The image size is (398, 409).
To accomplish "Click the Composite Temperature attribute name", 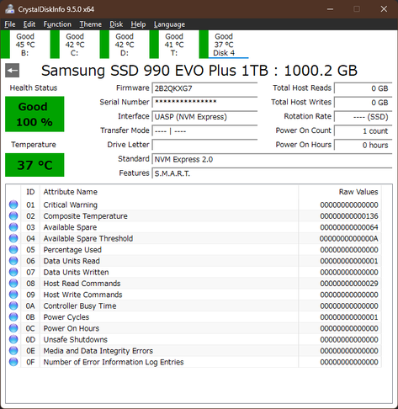I will (x=85, y=216).
